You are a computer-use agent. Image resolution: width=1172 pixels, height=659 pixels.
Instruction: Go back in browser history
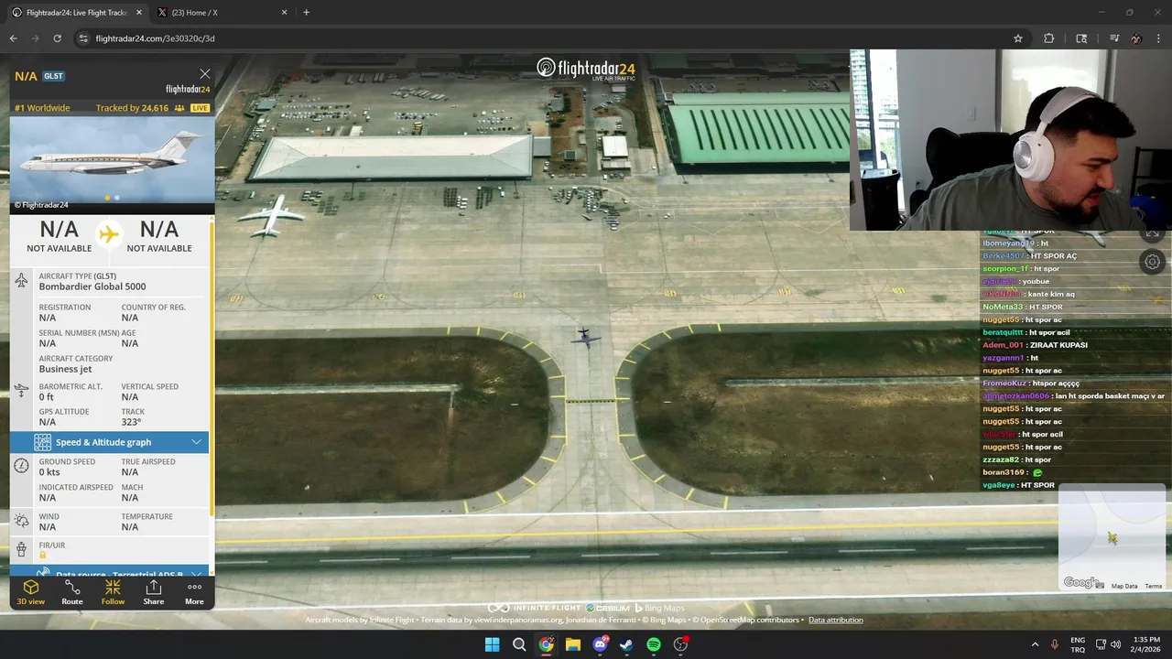pyautogui.click(x=13, y=38)
